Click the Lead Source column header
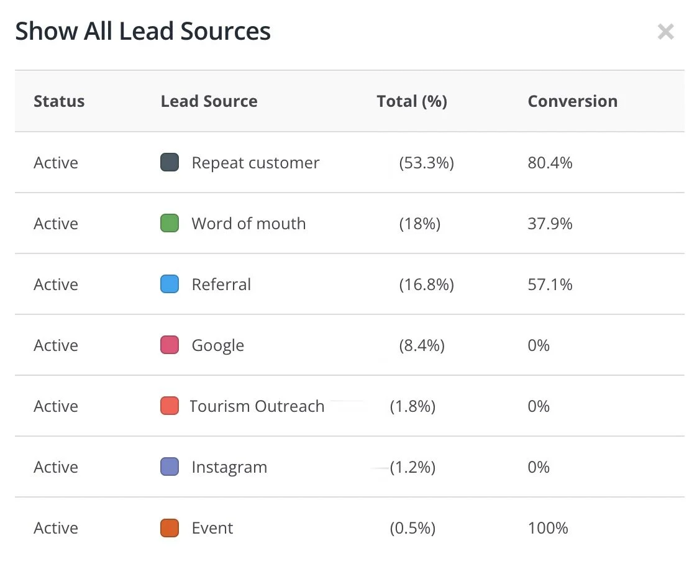This screenshot has width=697, height=569. (209, 101)
